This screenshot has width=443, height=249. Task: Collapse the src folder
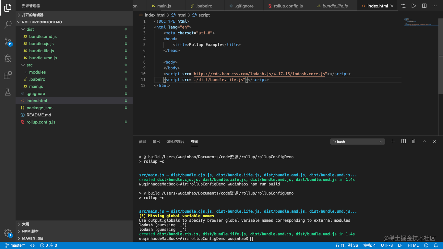pos(74,65)
